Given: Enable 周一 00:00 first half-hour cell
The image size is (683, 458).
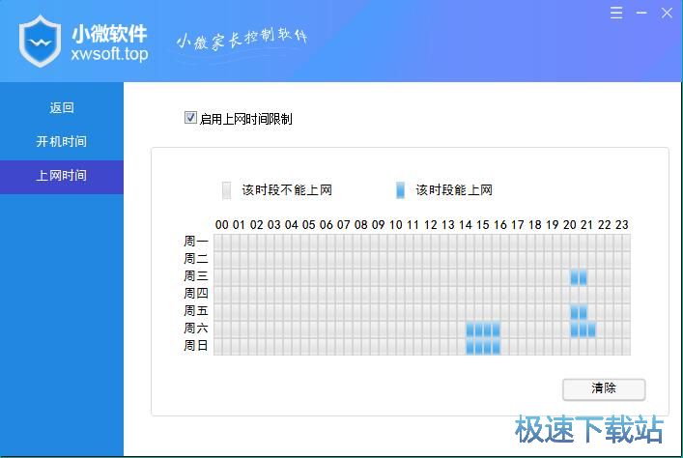Looking at the screenshot, I should click(x=217, y=243).
